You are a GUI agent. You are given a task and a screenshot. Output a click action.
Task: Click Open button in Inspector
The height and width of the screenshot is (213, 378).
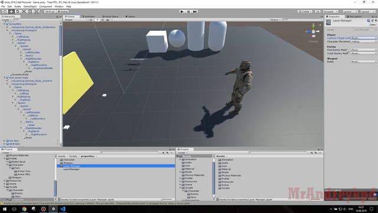373,24
